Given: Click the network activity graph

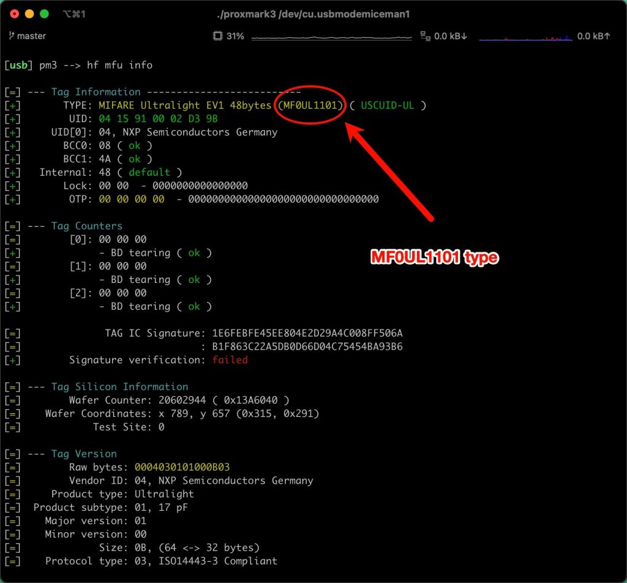Looking at the screenshot, I should click(525, 38).
